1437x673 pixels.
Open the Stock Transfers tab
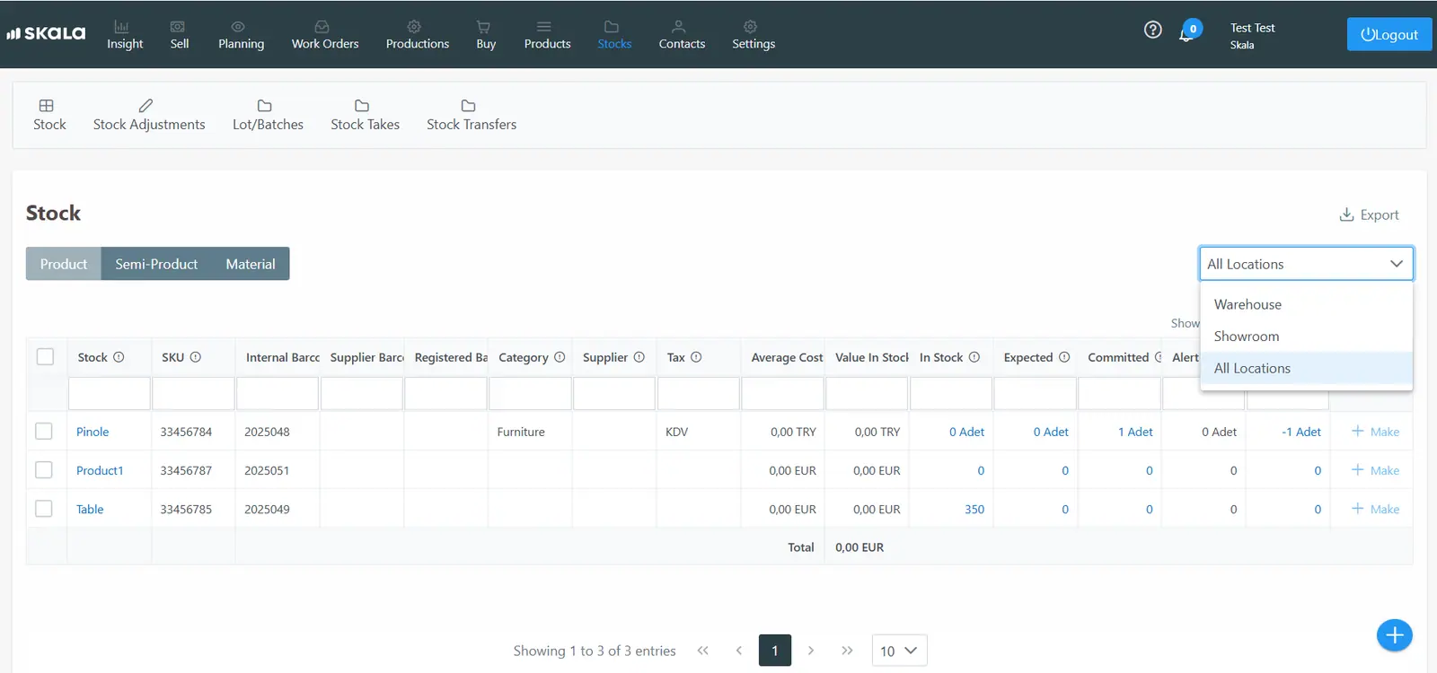(472, 115)
